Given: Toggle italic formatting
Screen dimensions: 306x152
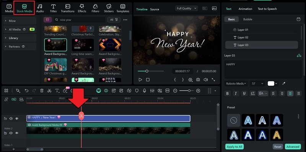Looking at the screenshot, I should tap(236, 93).
